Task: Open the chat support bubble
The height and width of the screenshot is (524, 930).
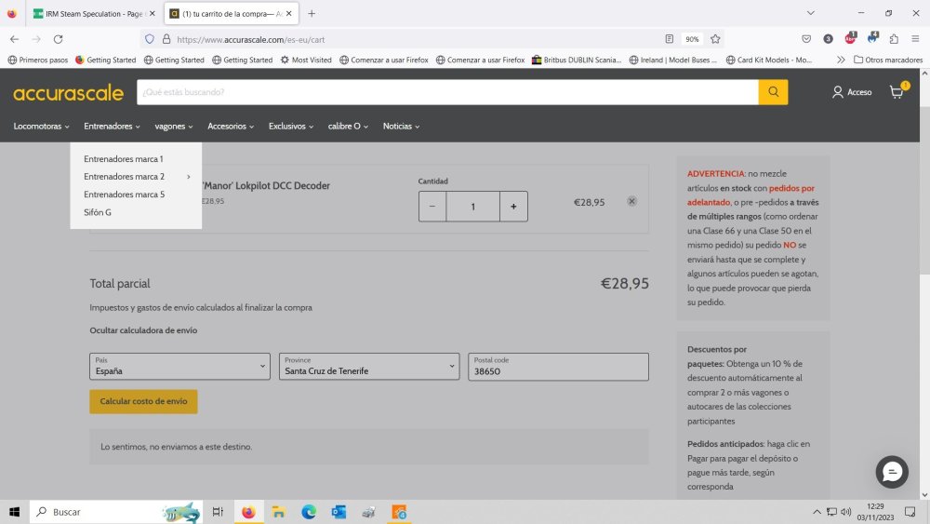Action: 892,472
